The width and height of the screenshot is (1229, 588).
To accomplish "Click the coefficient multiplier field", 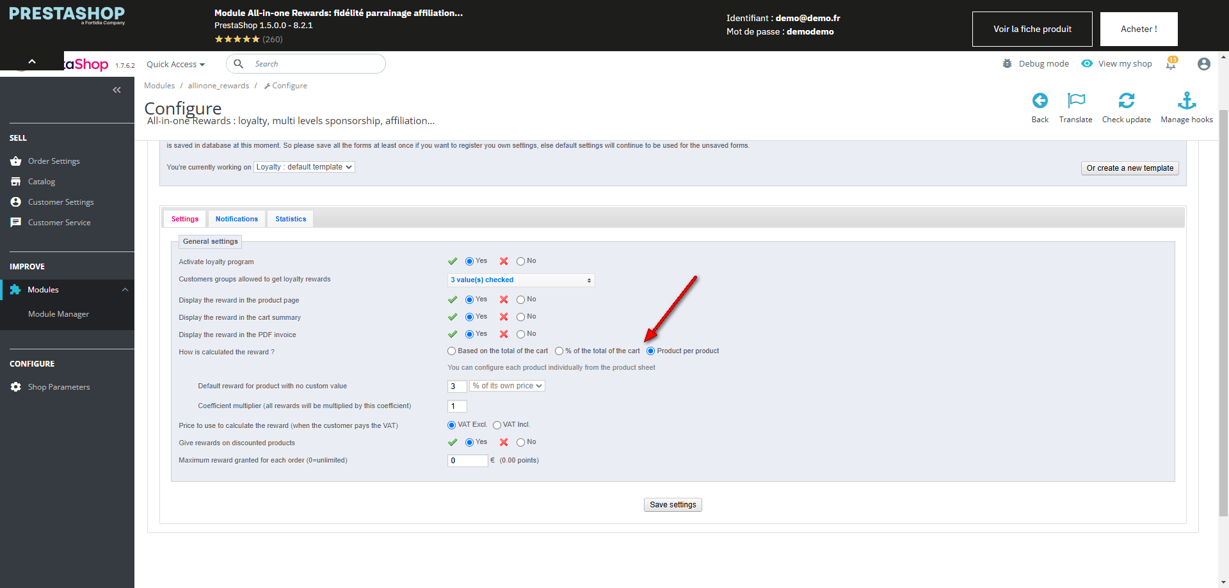I will click(457, 406).
